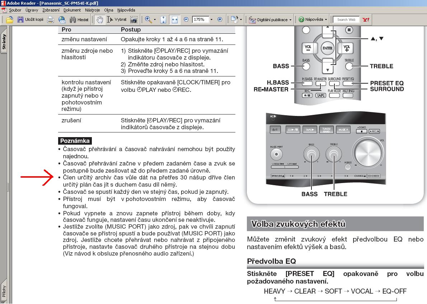Open the Okna menu

(109, 10)
